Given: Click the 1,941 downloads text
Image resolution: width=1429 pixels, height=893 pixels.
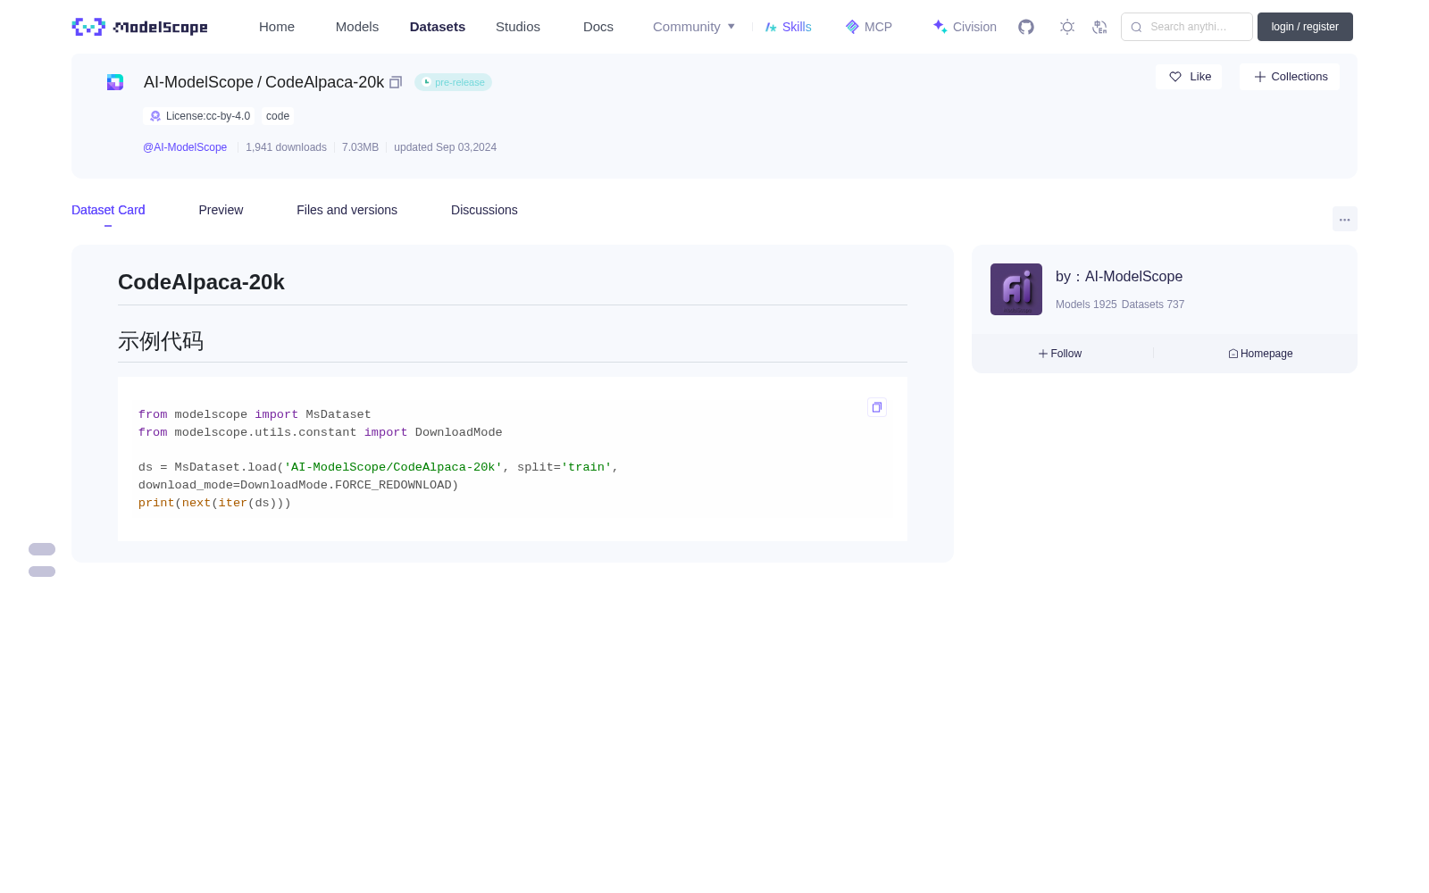Looking at the screenshot, I should click(x=286, y=147).
